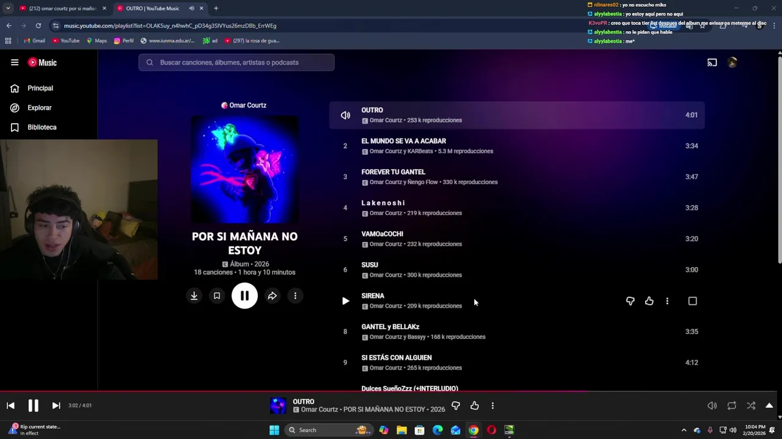Play the track SIRENA
Viewport: 782px width, 439px height.
[x=345, y=301]
